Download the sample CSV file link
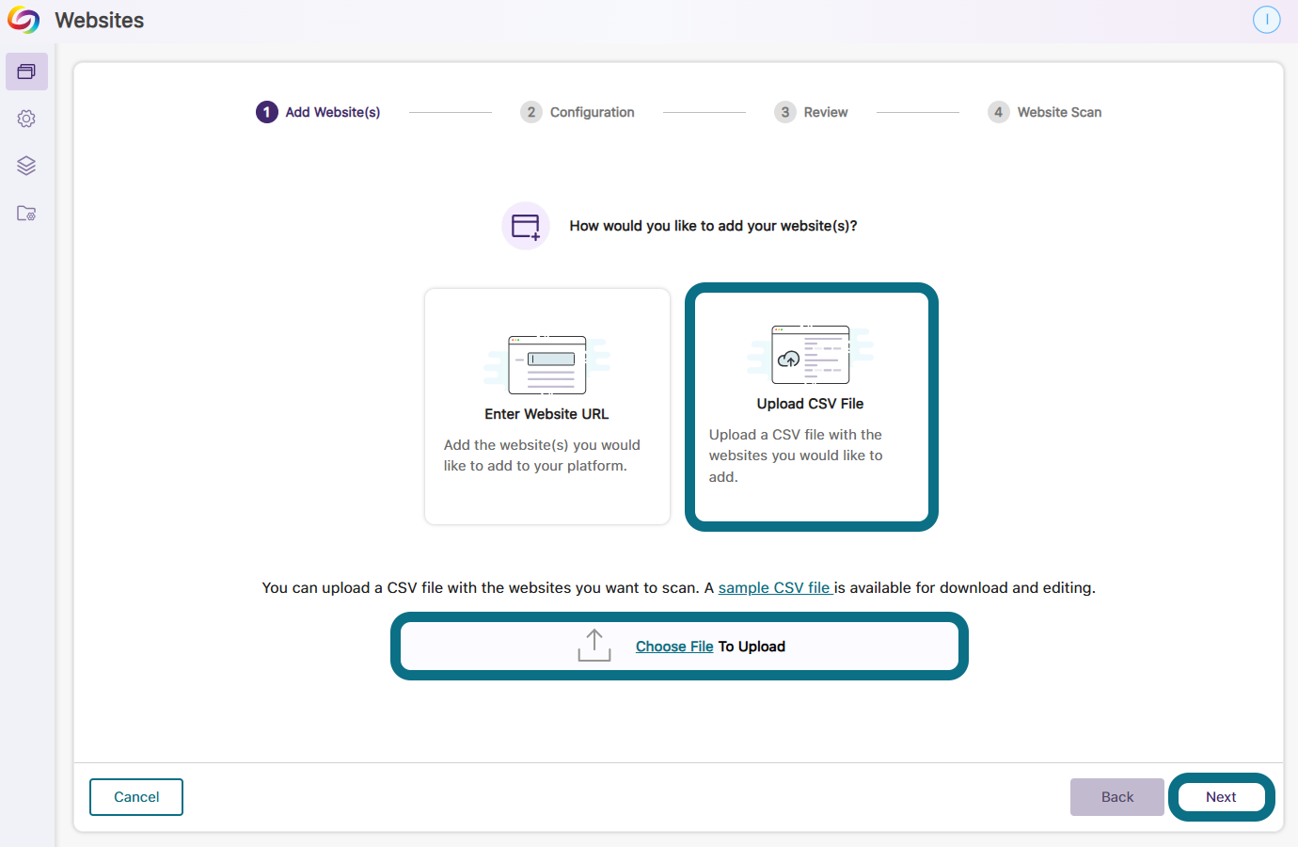 (x=775, y=587)
